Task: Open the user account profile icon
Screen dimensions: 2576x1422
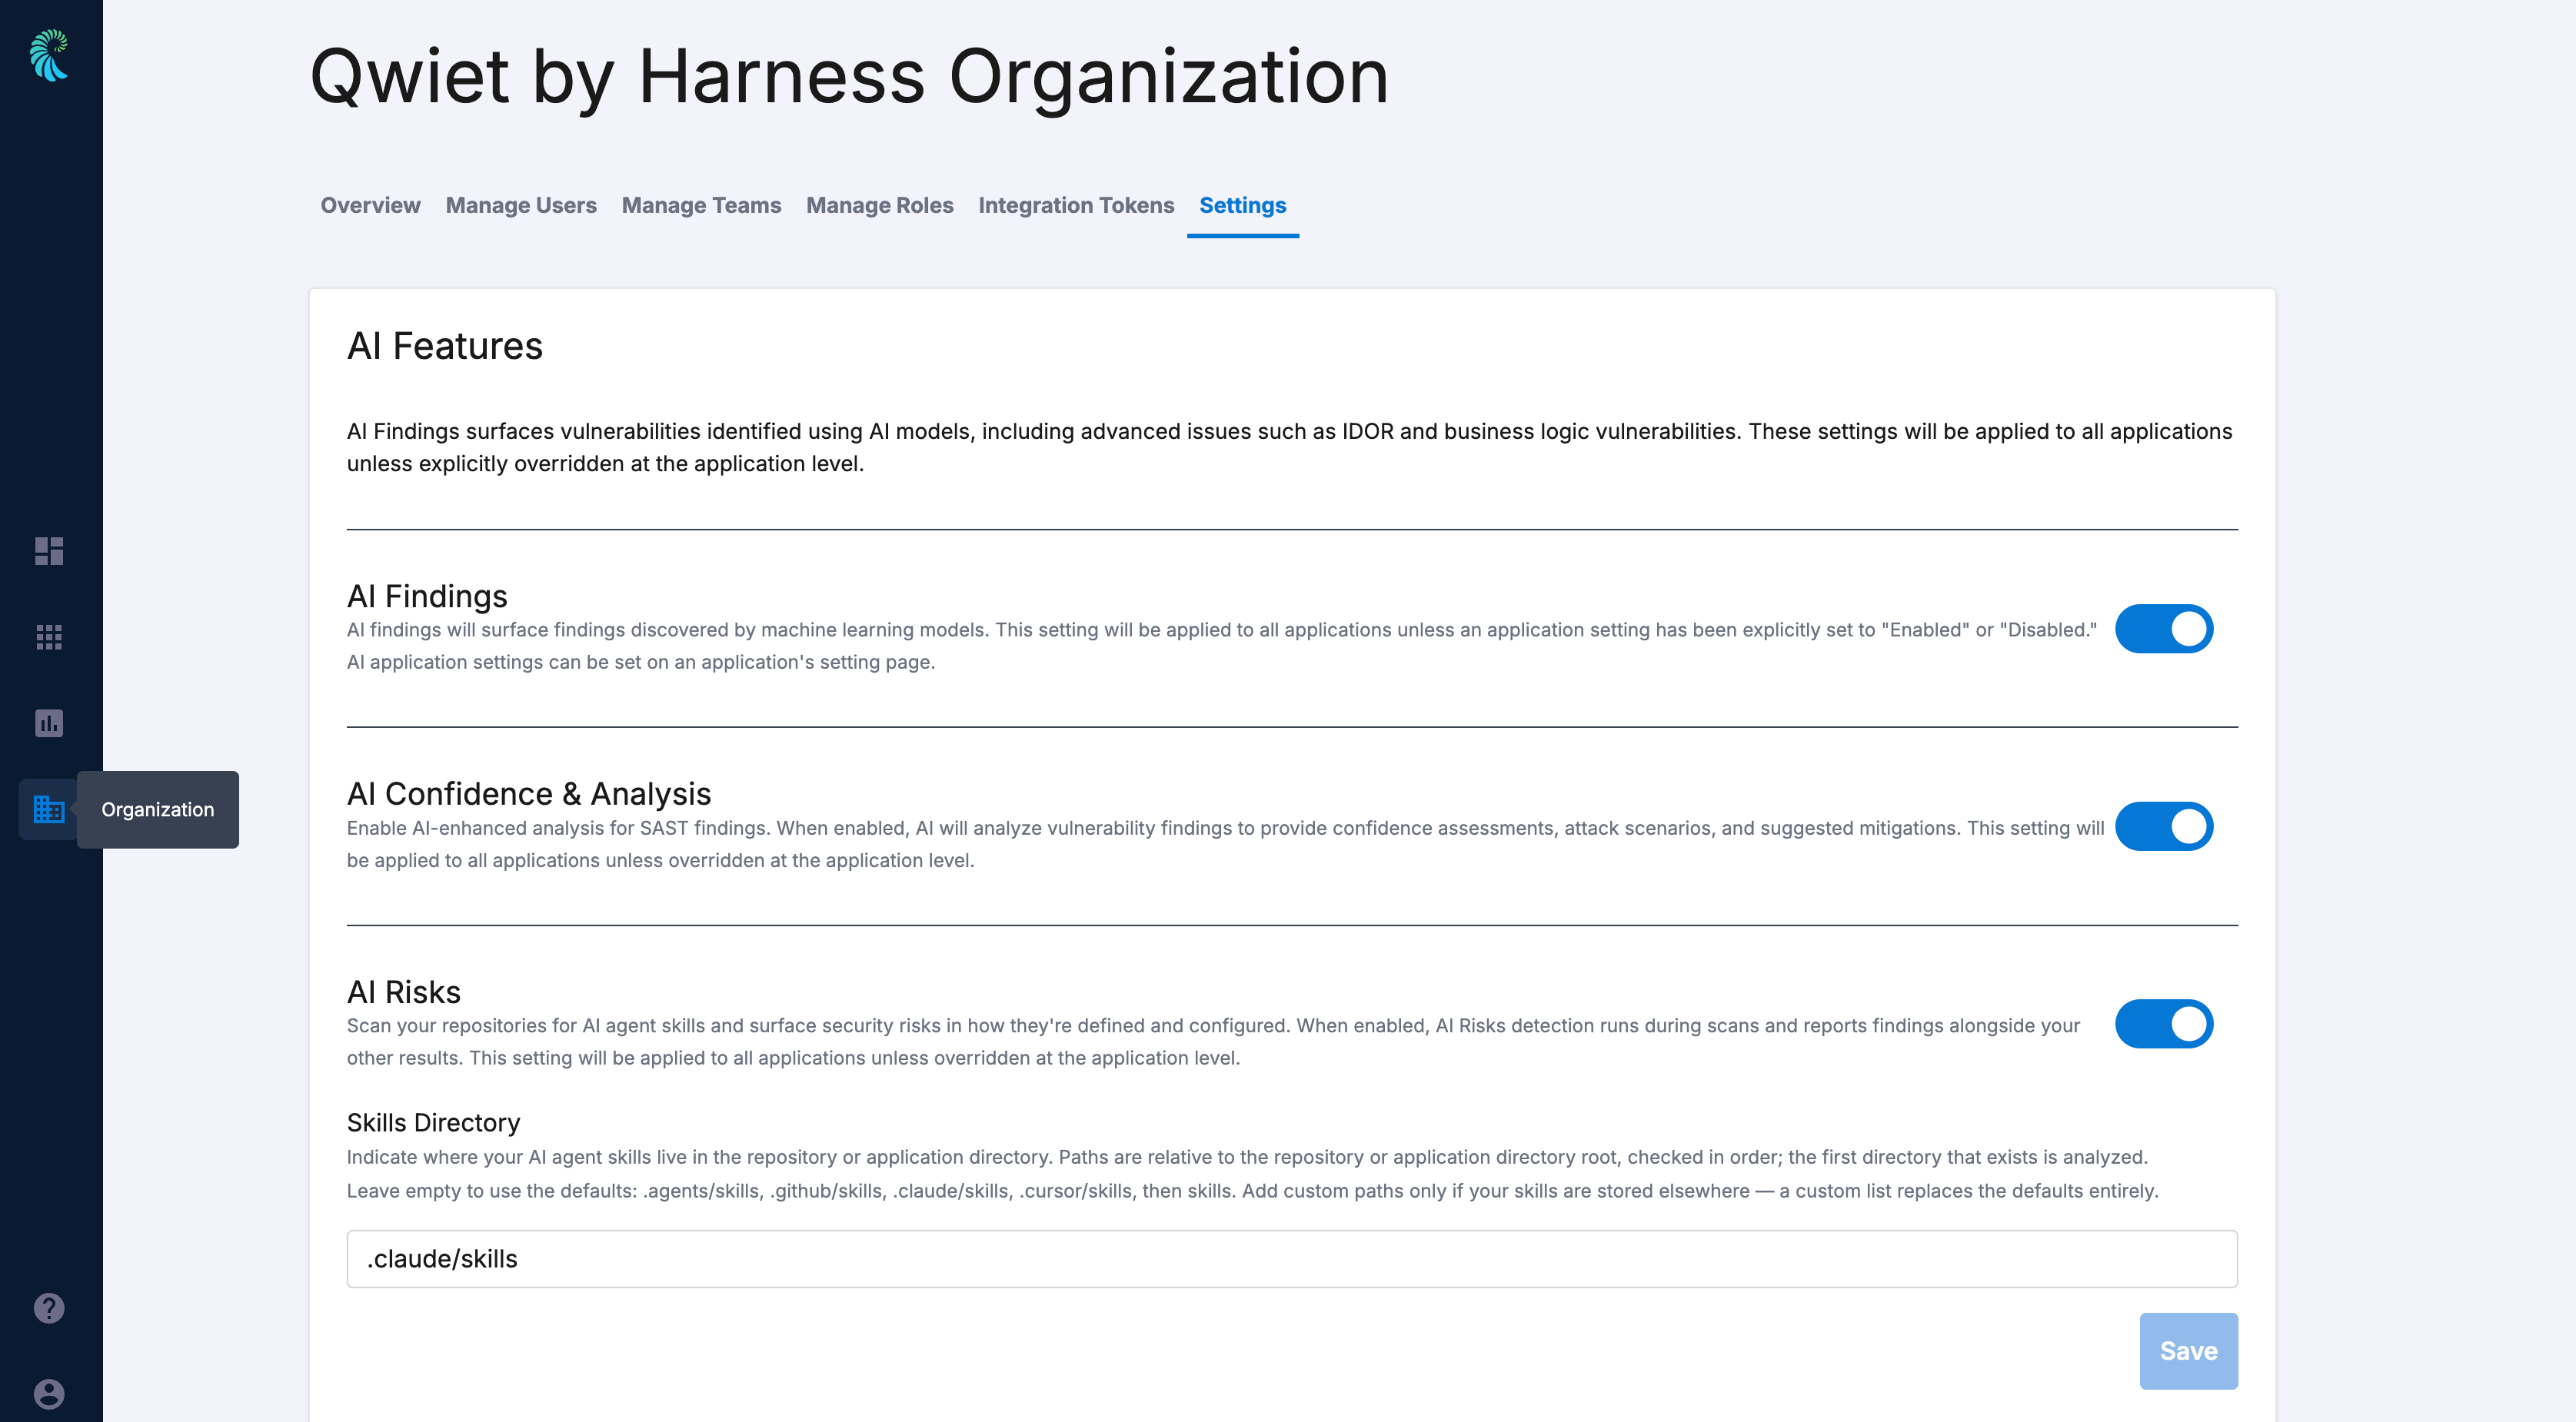Action: coord(49,1393)
